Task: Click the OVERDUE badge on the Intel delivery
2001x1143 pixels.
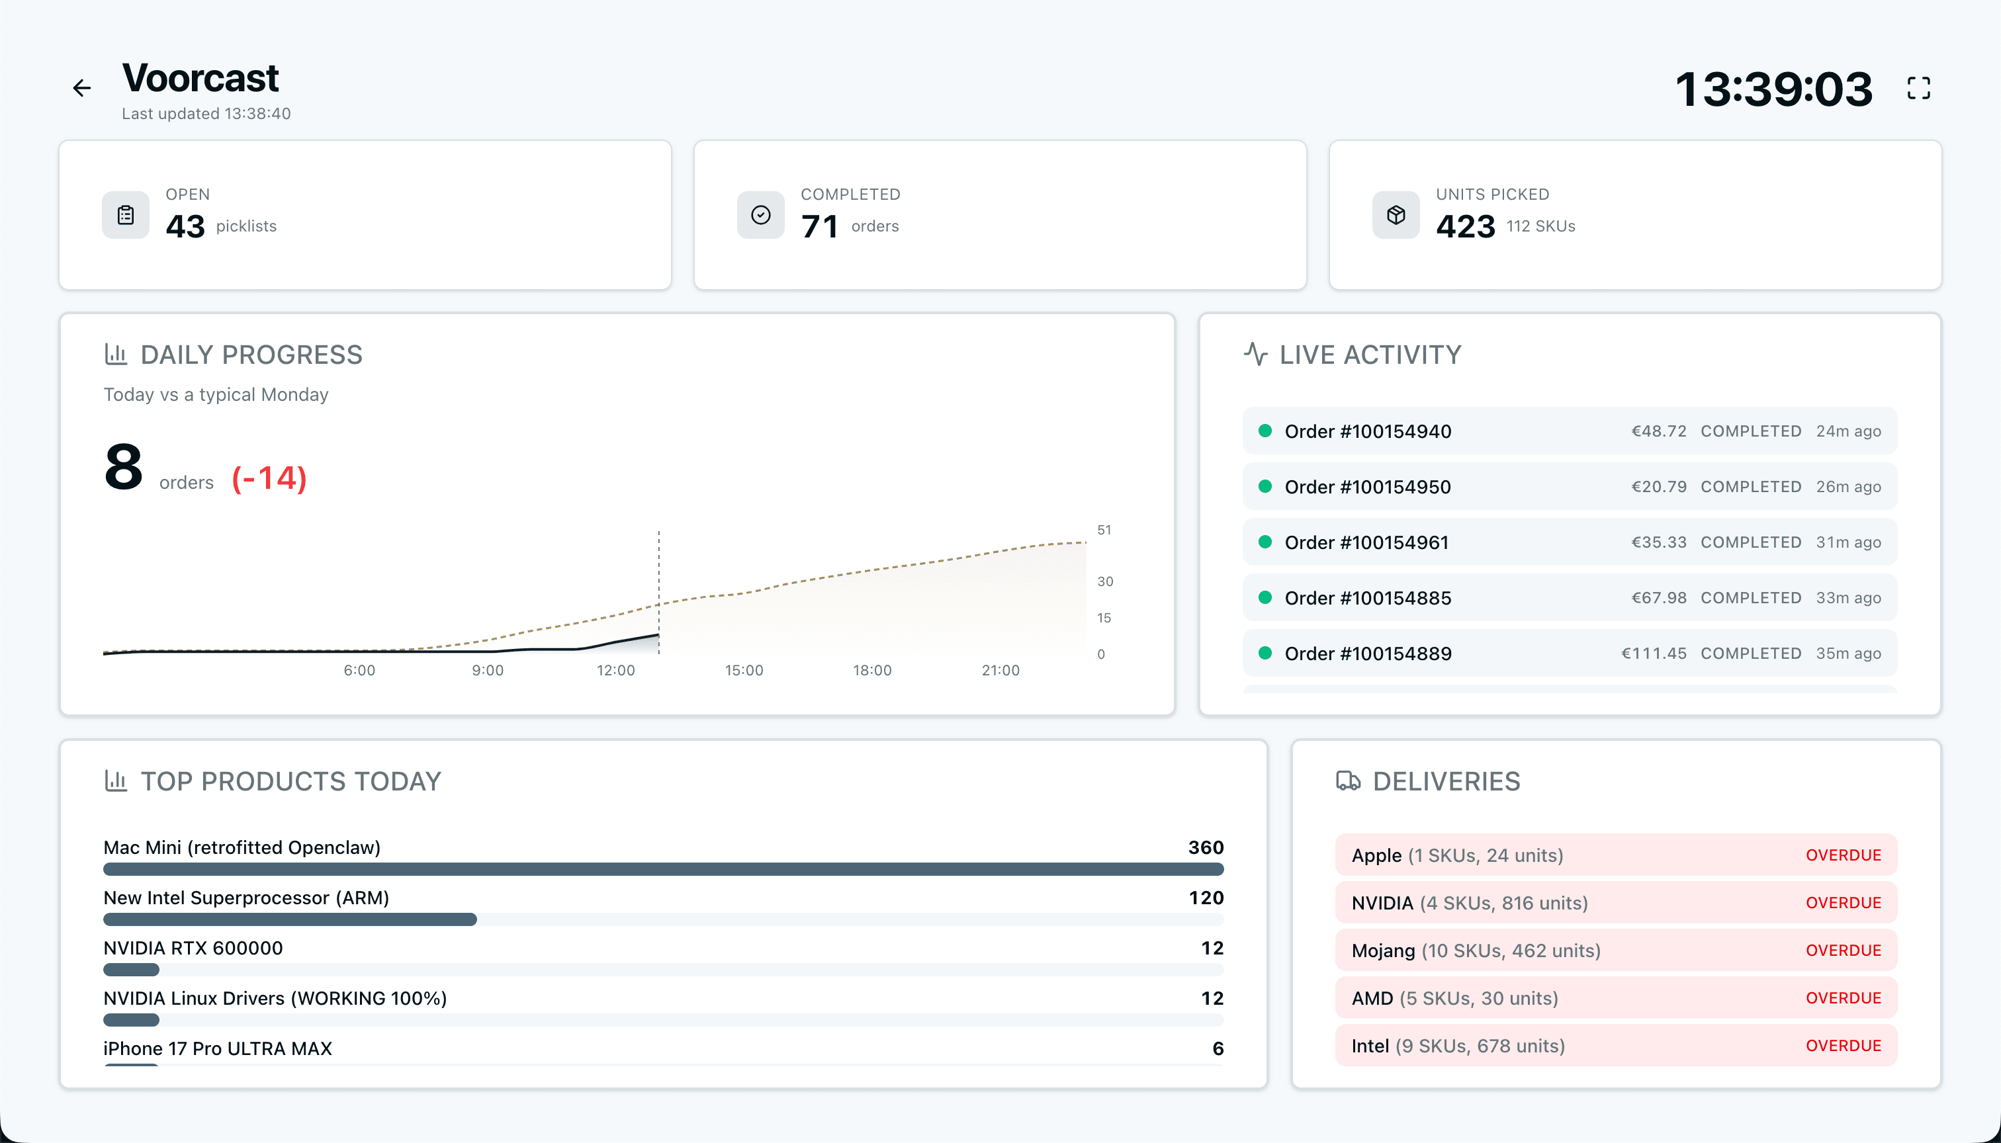Action: click(1844, 1045)
